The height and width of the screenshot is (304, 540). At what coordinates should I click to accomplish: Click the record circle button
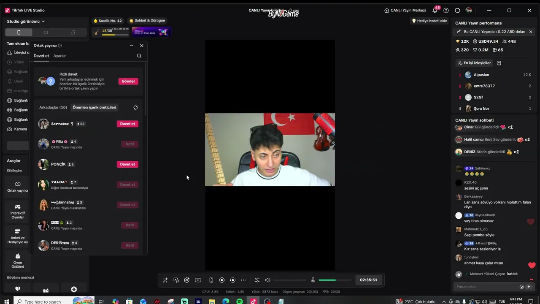pyautogui.click(x=222, y=280)
